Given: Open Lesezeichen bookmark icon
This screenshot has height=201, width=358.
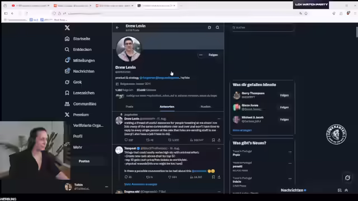Looking at the screenshot, I should click(x=67, y=93).
